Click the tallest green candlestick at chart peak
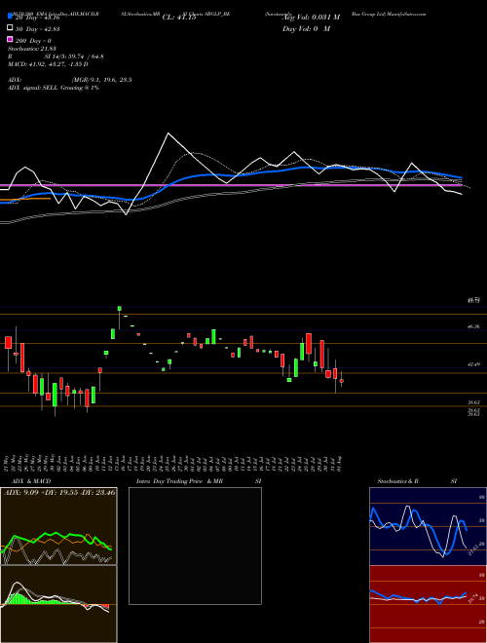Screen dimensions: 487x643 pyautogui.click(x=119, y=309)
